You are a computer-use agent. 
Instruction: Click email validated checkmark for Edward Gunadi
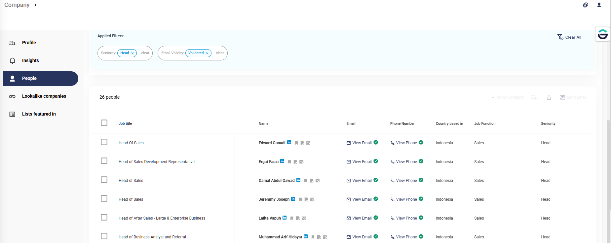click(x=376, y=142)
